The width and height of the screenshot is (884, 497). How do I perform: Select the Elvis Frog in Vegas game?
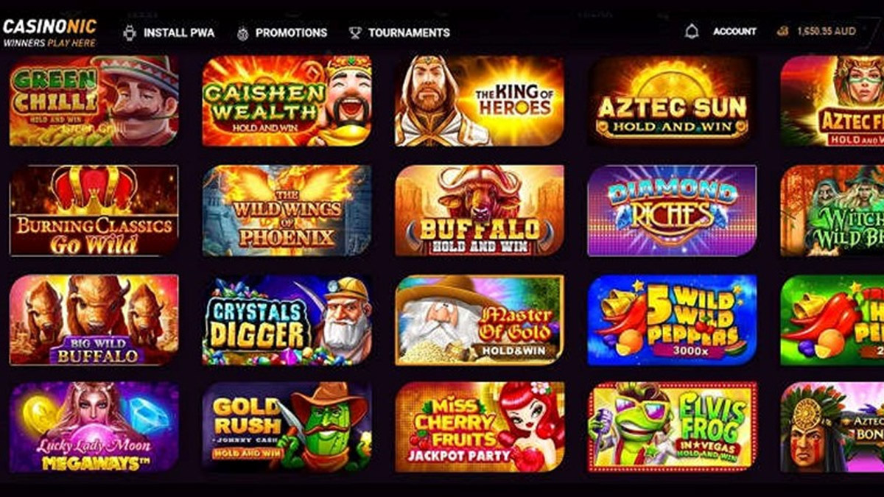[x=672, y=426]
